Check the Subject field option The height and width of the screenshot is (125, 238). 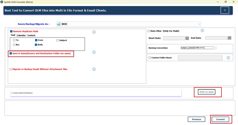[x=57, y=40]
